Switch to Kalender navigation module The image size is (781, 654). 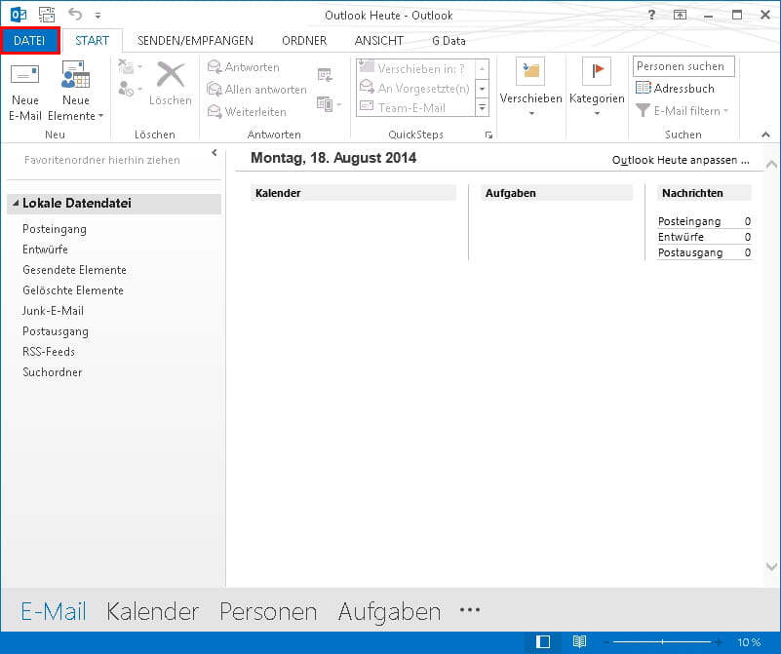(x=152, y=611)
